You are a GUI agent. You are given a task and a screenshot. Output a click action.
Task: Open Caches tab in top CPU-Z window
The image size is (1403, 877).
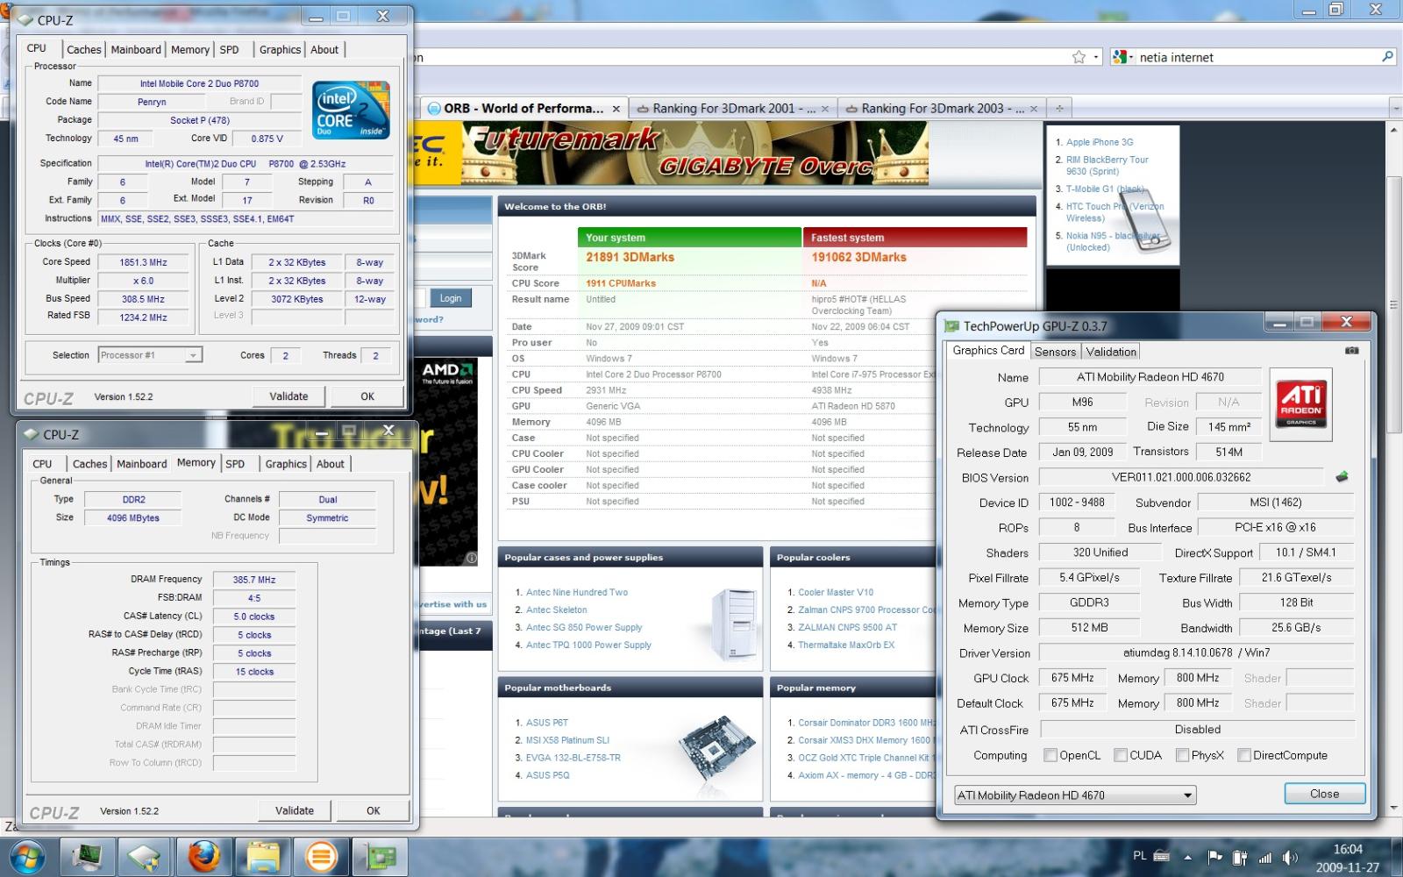pos(84,50)
